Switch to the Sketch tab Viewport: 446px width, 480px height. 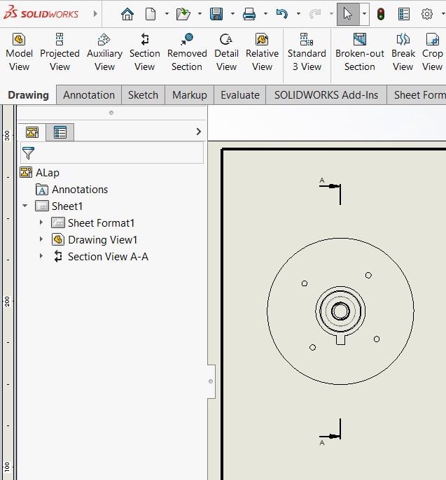[143, 95]
